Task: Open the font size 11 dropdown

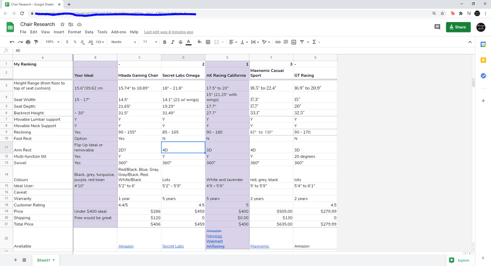Action: tap(150, 42)
